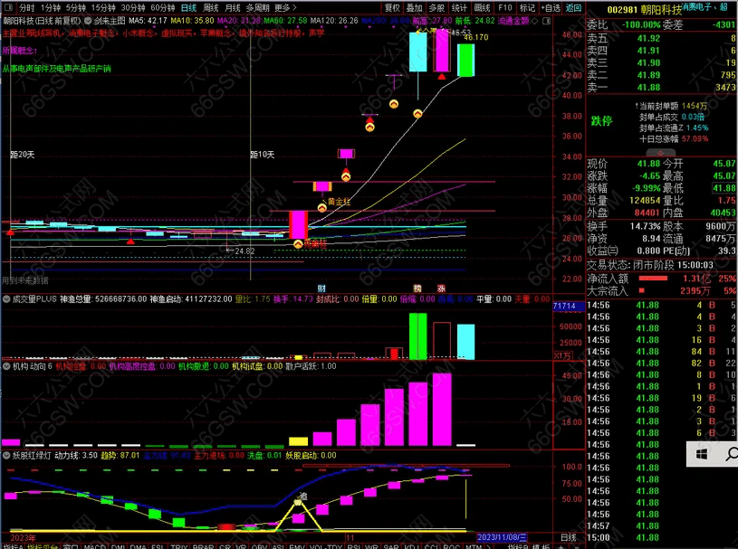Expand the order book chevron under 十日总涨幅

click(x=660, y=153)
